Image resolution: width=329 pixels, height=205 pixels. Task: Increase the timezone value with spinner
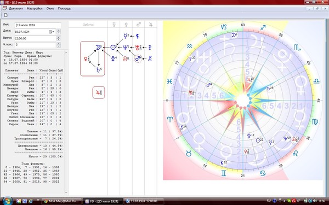pyautogui.click(x=59, y=44)
